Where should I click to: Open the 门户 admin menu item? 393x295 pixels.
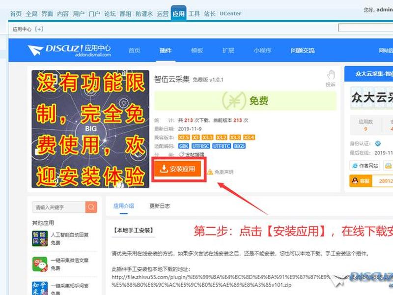click(94, 14)
